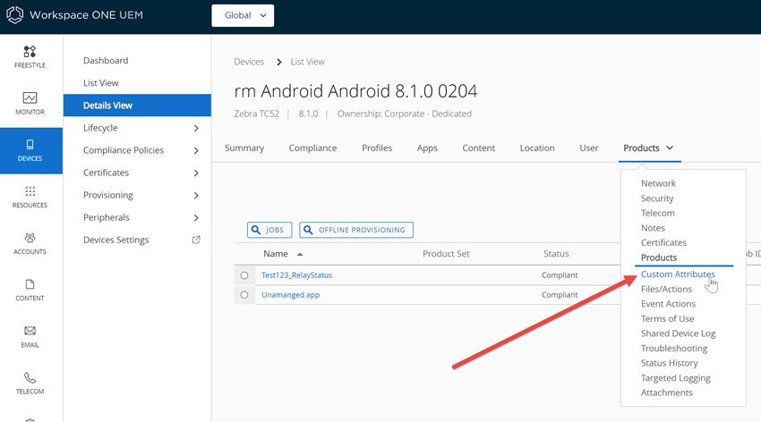Expand the Compliance Policies submenu
The width and height of the screenshot is (761, 422).
tap(196, 151)
